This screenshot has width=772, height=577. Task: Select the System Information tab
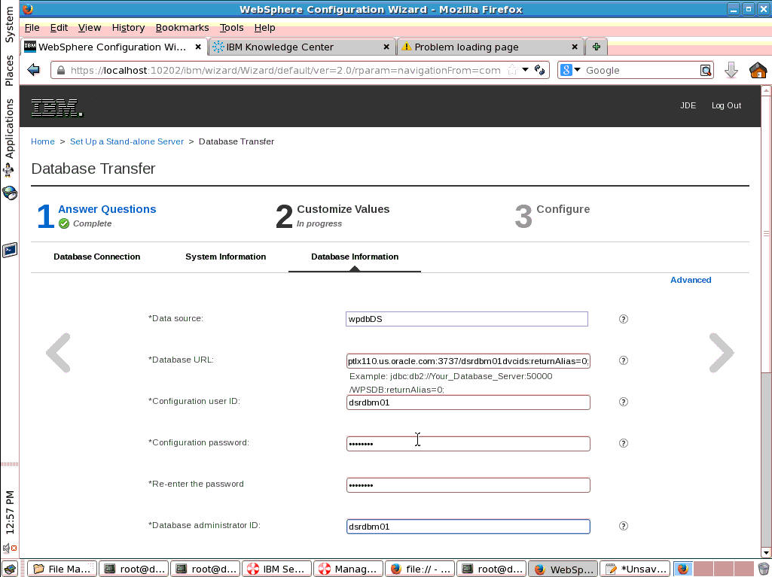coord(225,257)
